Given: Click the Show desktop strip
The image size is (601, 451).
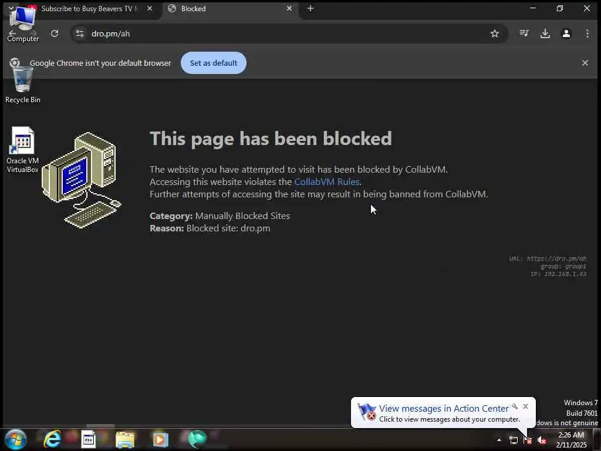Looking at the screenshot, I should click(x=596, y=440).
